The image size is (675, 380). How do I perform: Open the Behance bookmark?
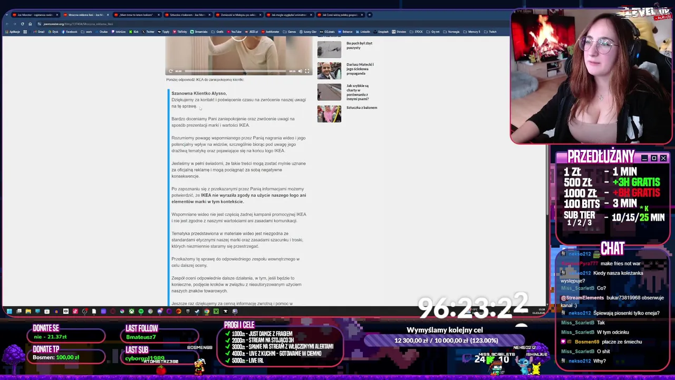(x=345, y=32)
